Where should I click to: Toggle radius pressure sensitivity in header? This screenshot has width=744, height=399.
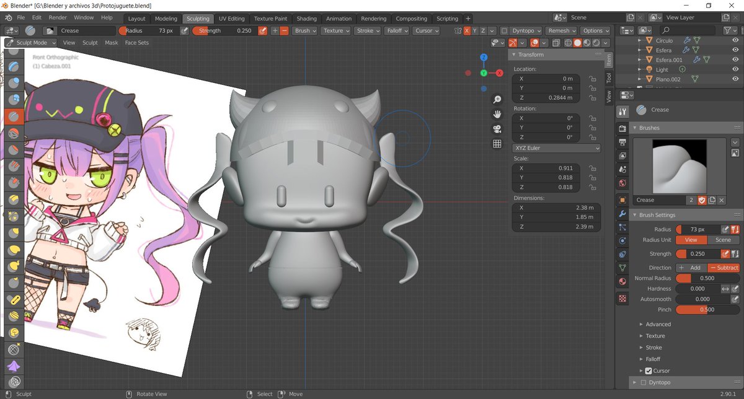pyautogui.click(x=184, y=30)
